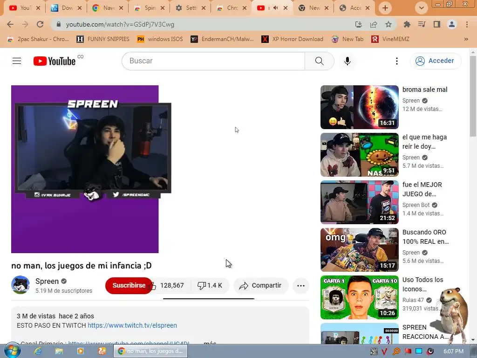Screen dimensions: 477x358
Task: Open the VineMEMZ bookmark
Action: [x=390, y=39]
